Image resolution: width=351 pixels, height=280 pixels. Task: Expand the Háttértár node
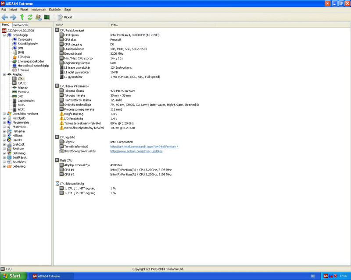click(x=4, y=131)
